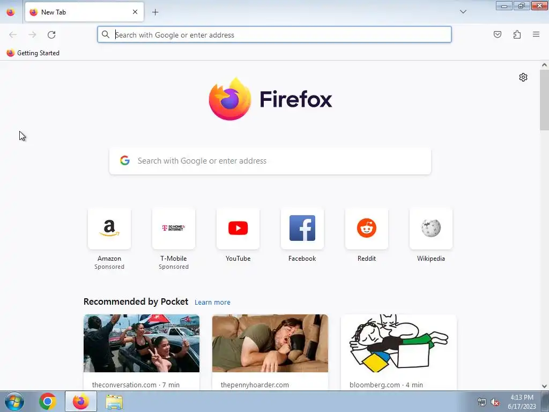
Task: Restore down the Firefox window
Action: 522,6
